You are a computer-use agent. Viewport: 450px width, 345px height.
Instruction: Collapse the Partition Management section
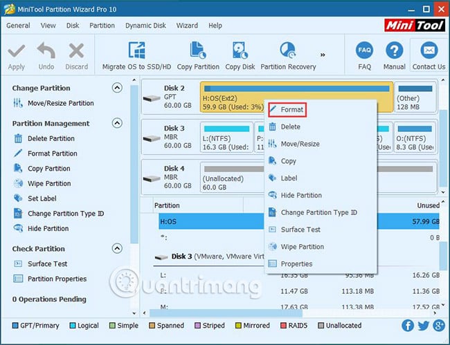(x=117, y=123)
